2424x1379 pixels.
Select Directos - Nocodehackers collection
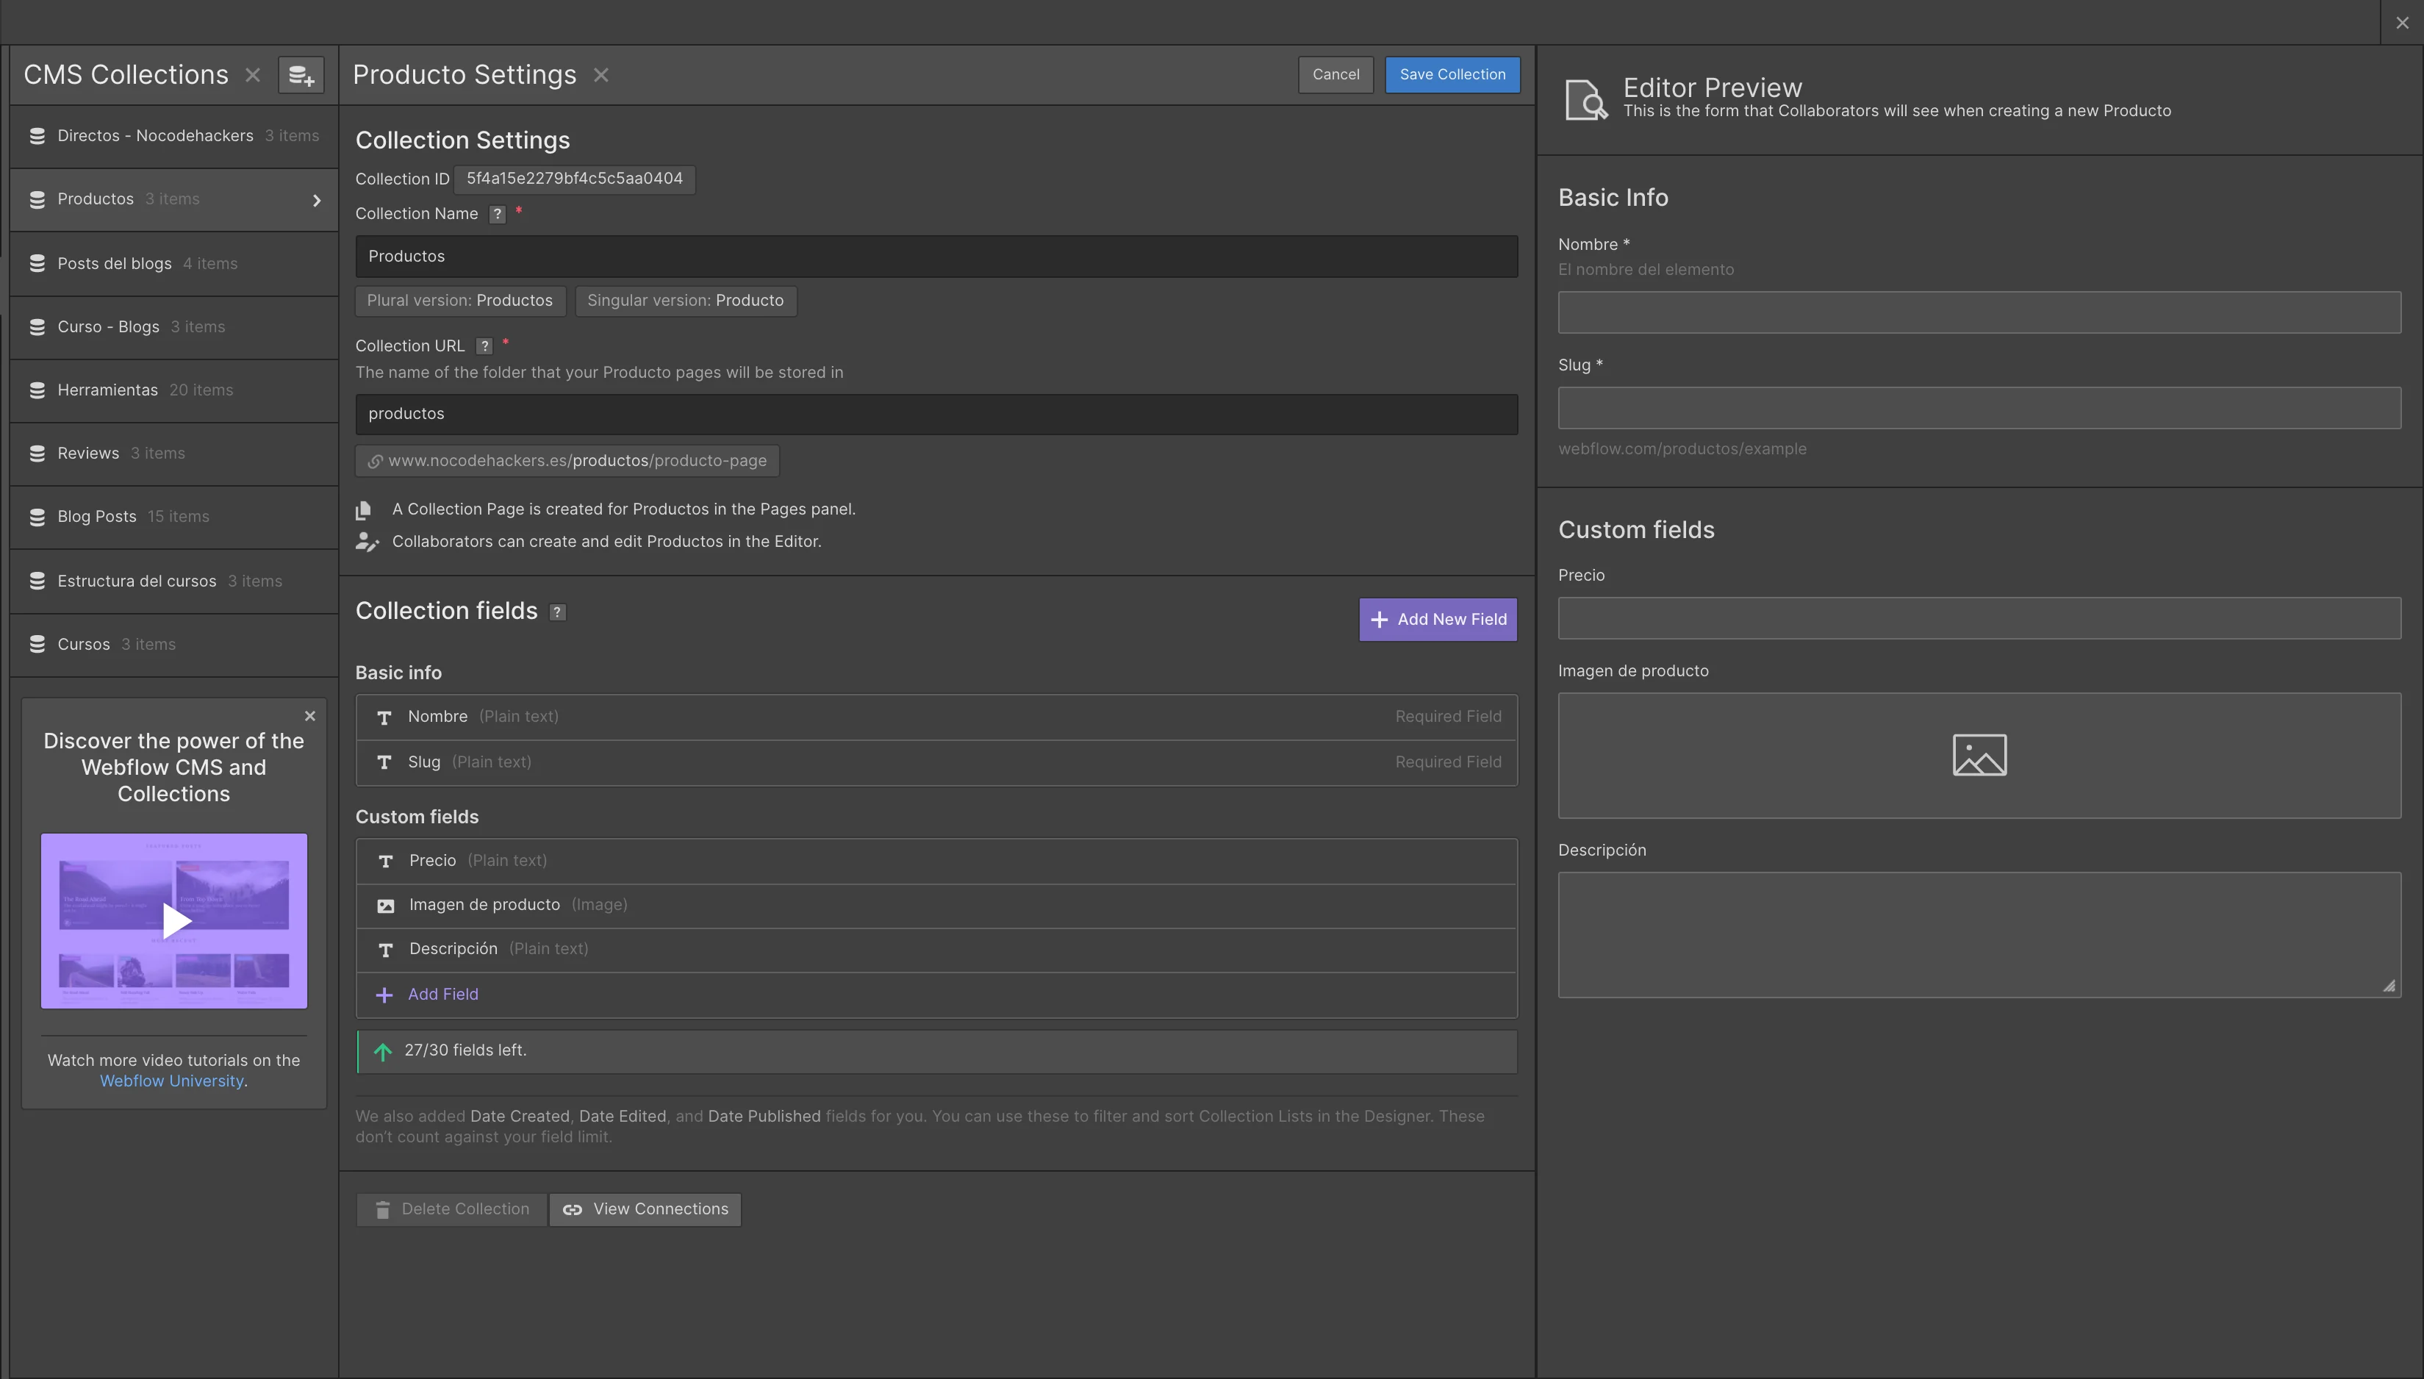pos(155,135)
